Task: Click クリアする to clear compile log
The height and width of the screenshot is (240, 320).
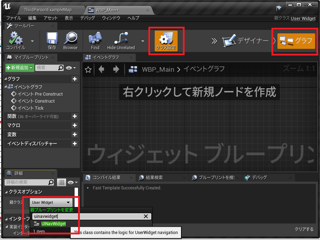Action: tap(304, 229)
